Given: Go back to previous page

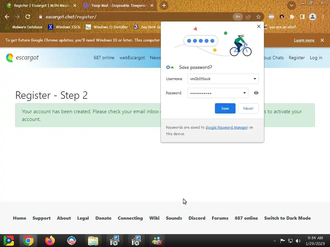Looking at the screenshot, I should (7, 17).
